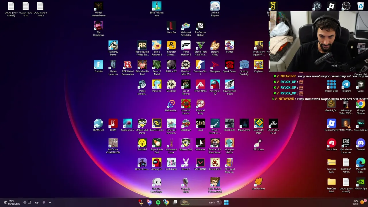
Task: Open Waterpark Simulator shortcut
Action: 186,29
